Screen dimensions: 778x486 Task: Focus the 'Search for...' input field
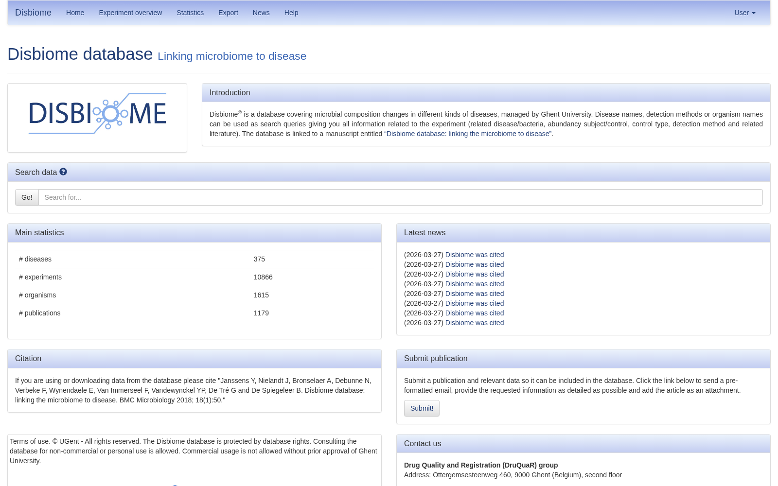pos(401,197)
